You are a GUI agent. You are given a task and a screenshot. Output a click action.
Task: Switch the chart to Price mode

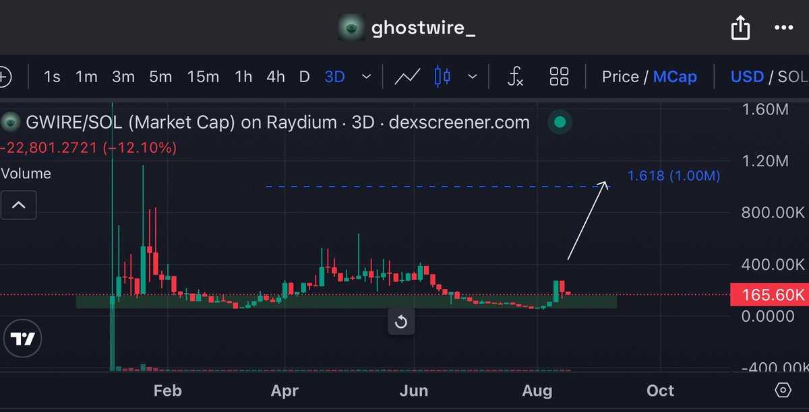pos(620,77)
